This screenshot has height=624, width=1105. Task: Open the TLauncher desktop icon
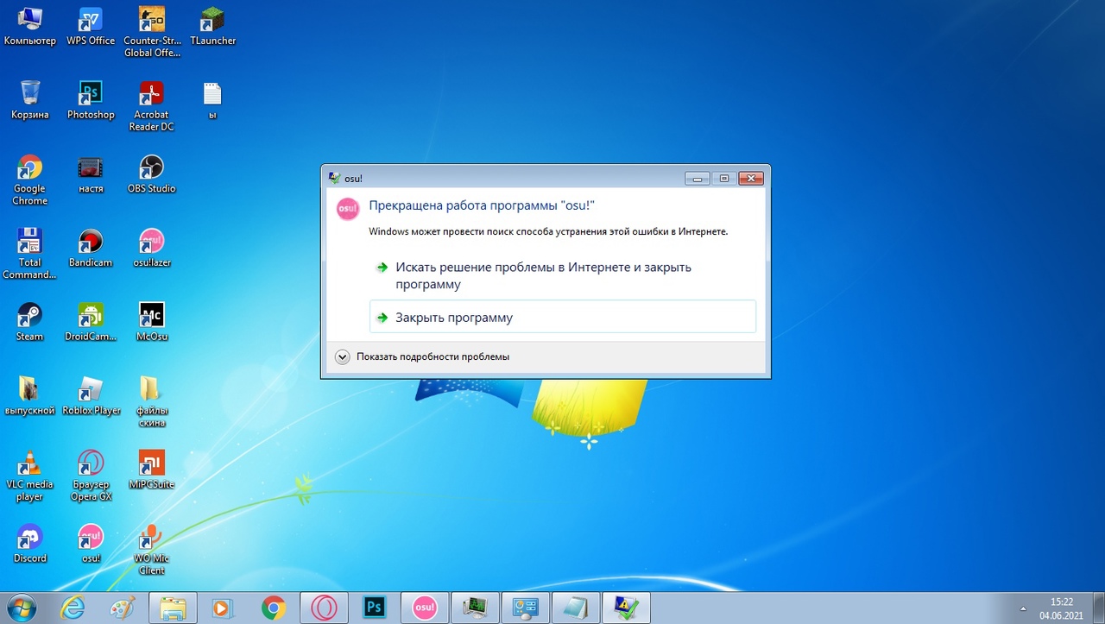click(212, 26)
